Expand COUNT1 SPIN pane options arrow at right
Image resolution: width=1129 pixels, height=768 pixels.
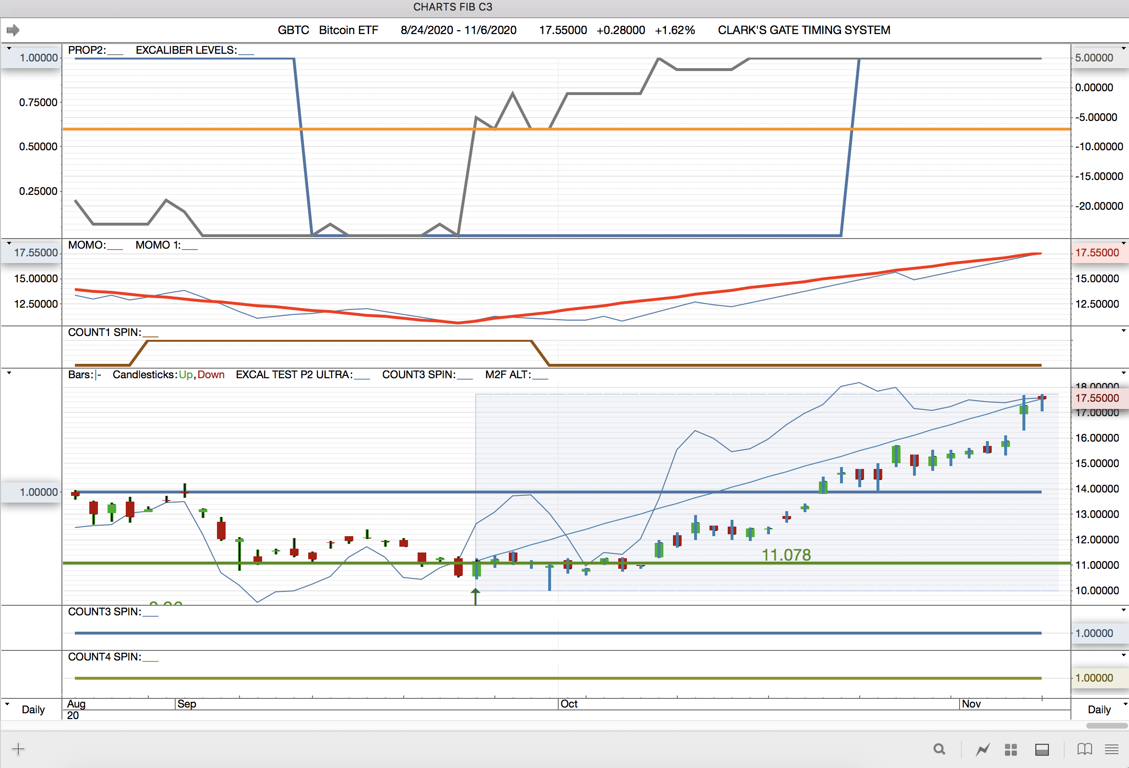click(x=1123, y=331)
